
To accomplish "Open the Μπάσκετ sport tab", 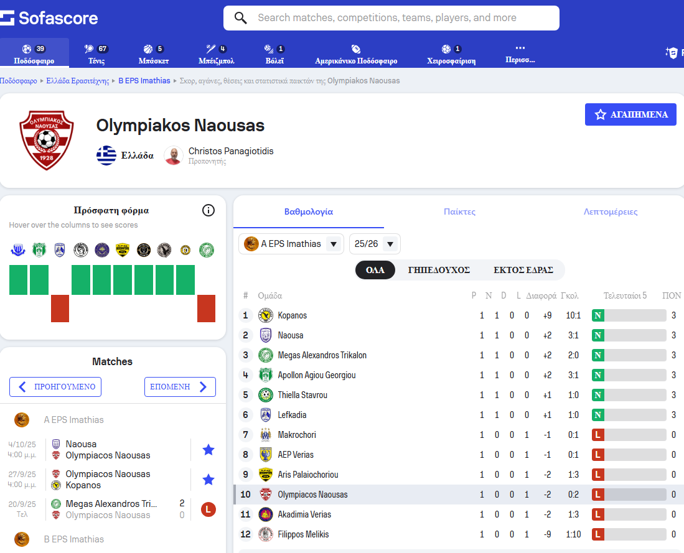I will click(154, 53).
